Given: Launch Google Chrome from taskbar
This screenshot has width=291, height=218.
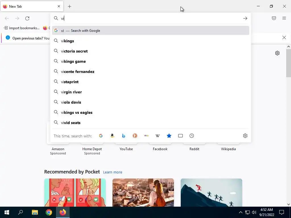Looking at the screenshot, I should tap(49, 212).
